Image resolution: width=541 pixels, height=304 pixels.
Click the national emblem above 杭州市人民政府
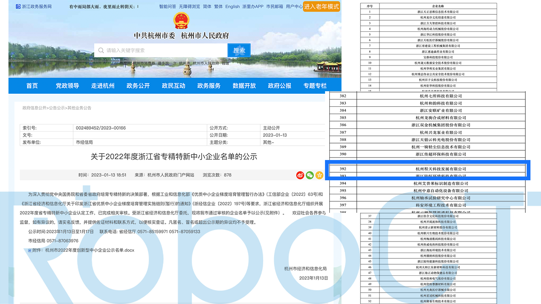[x=181, y=22]
